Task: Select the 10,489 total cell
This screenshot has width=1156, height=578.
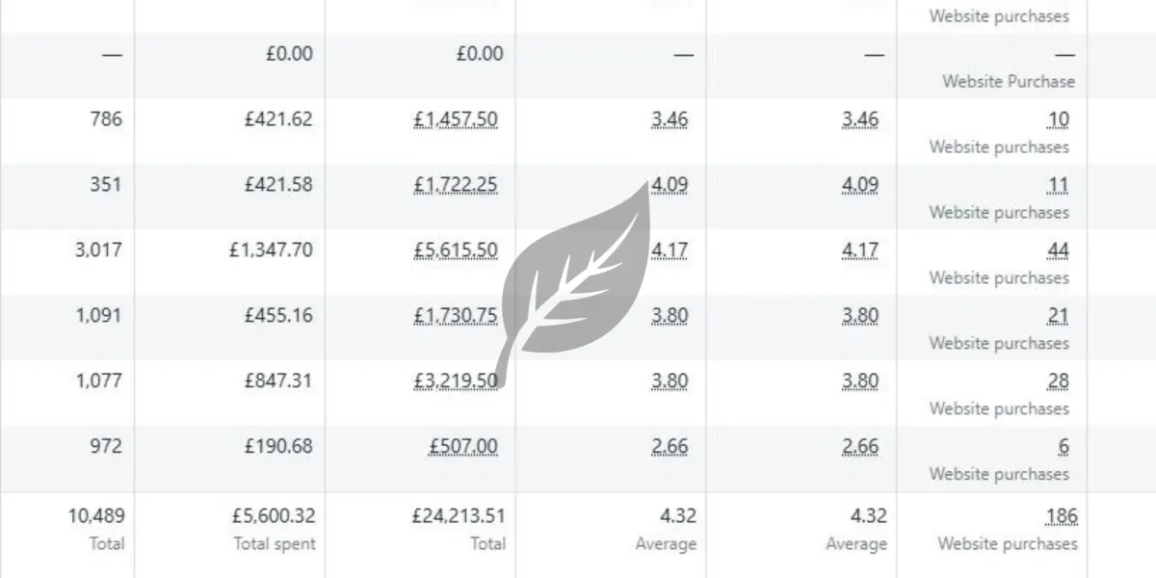Action: coord(95,516)
